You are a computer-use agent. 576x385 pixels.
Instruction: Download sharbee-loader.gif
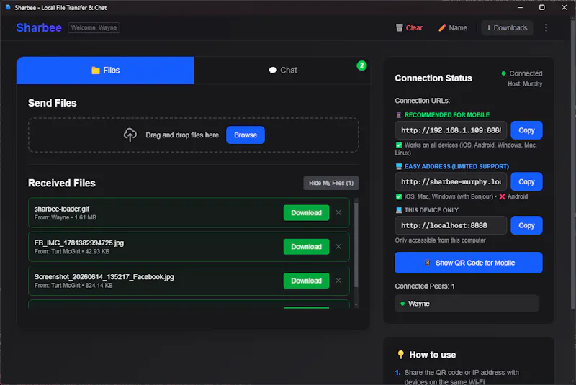(x=307, y=212)
